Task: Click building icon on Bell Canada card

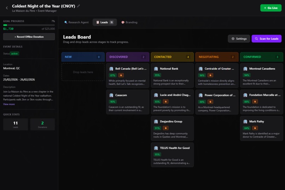Action: (111, 69)
